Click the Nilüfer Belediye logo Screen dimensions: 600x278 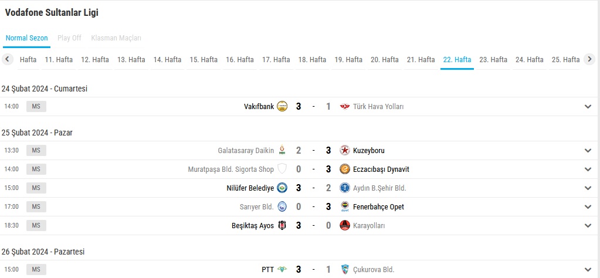click(x=282, y=188)
